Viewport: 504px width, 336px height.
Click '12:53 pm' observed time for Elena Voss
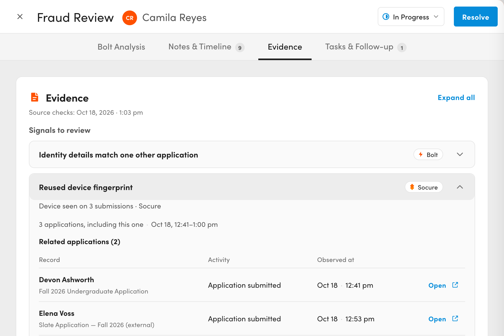point(360,319)
